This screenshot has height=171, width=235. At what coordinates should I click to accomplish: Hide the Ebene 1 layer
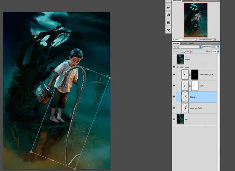pyautogui.click(x=174, y=97)
